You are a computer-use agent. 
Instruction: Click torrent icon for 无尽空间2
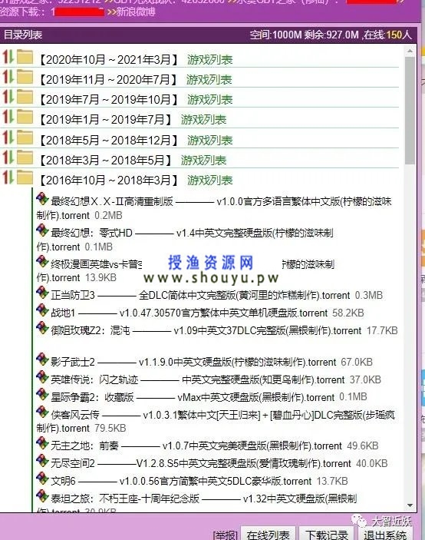42,461
